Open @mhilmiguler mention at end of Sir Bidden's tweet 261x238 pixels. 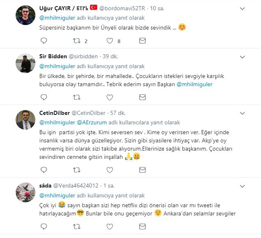coord(194,84)
